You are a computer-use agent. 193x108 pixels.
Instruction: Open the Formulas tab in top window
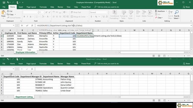(x=43, y=7)
